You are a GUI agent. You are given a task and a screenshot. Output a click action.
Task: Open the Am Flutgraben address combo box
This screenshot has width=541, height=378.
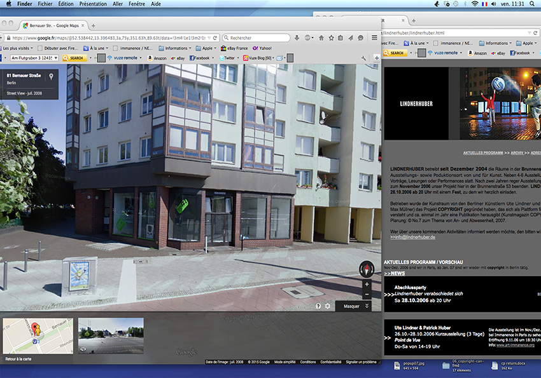coord(34,58)
